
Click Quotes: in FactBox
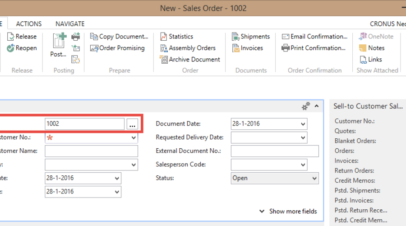pos(345,131)
